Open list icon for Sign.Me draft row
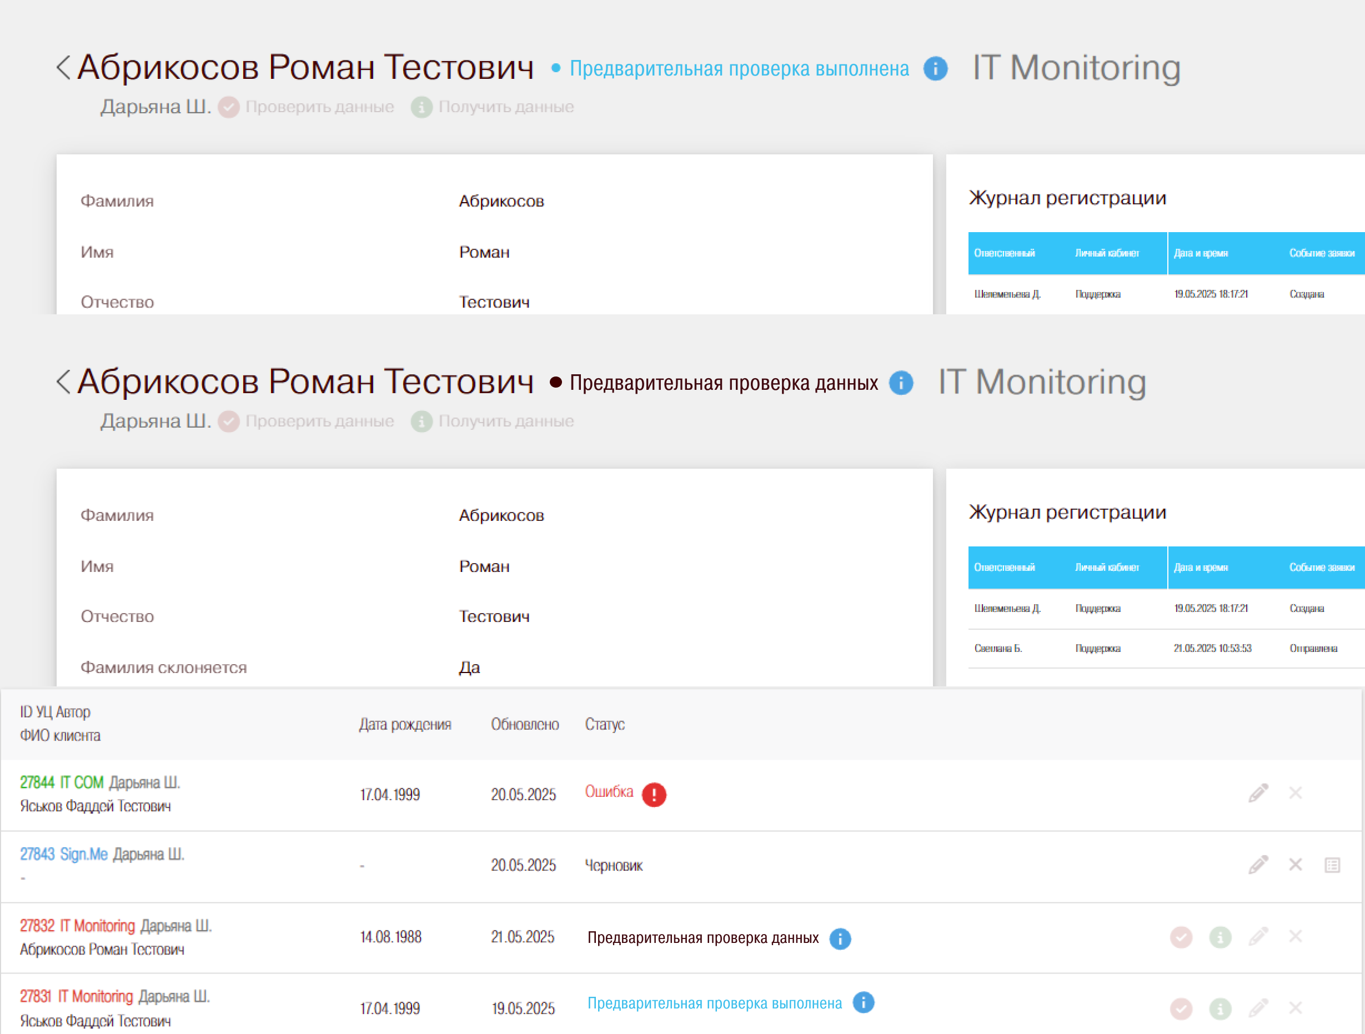Viewport: 1365px width, 1034px height. coord(1332,865)
